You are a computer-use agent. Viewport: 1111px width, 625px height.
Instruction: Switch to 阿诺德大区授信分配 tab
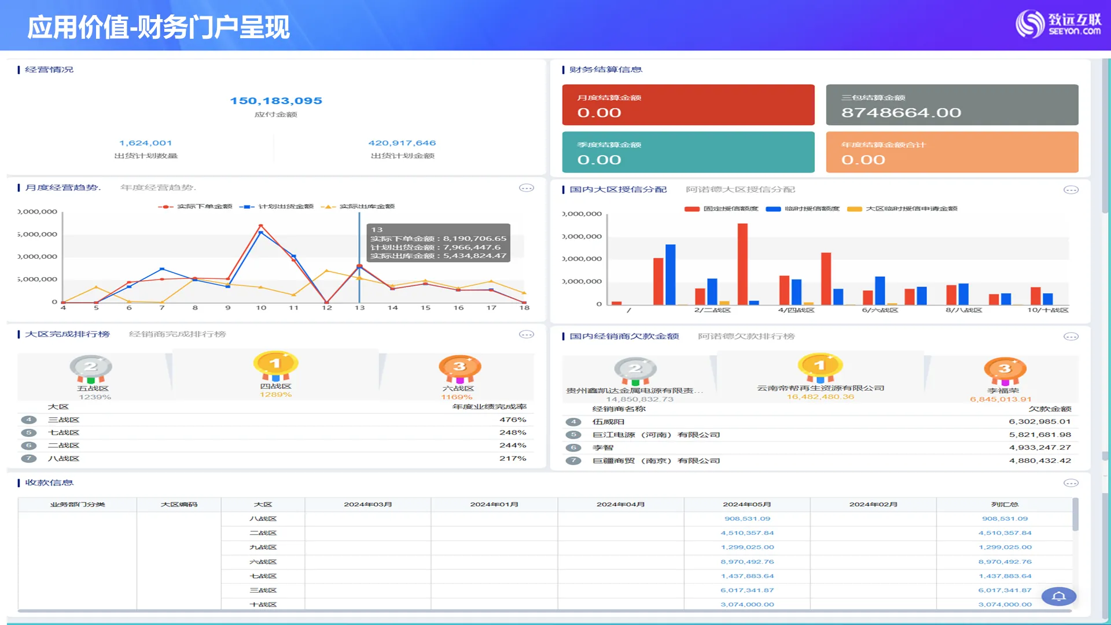740,190
